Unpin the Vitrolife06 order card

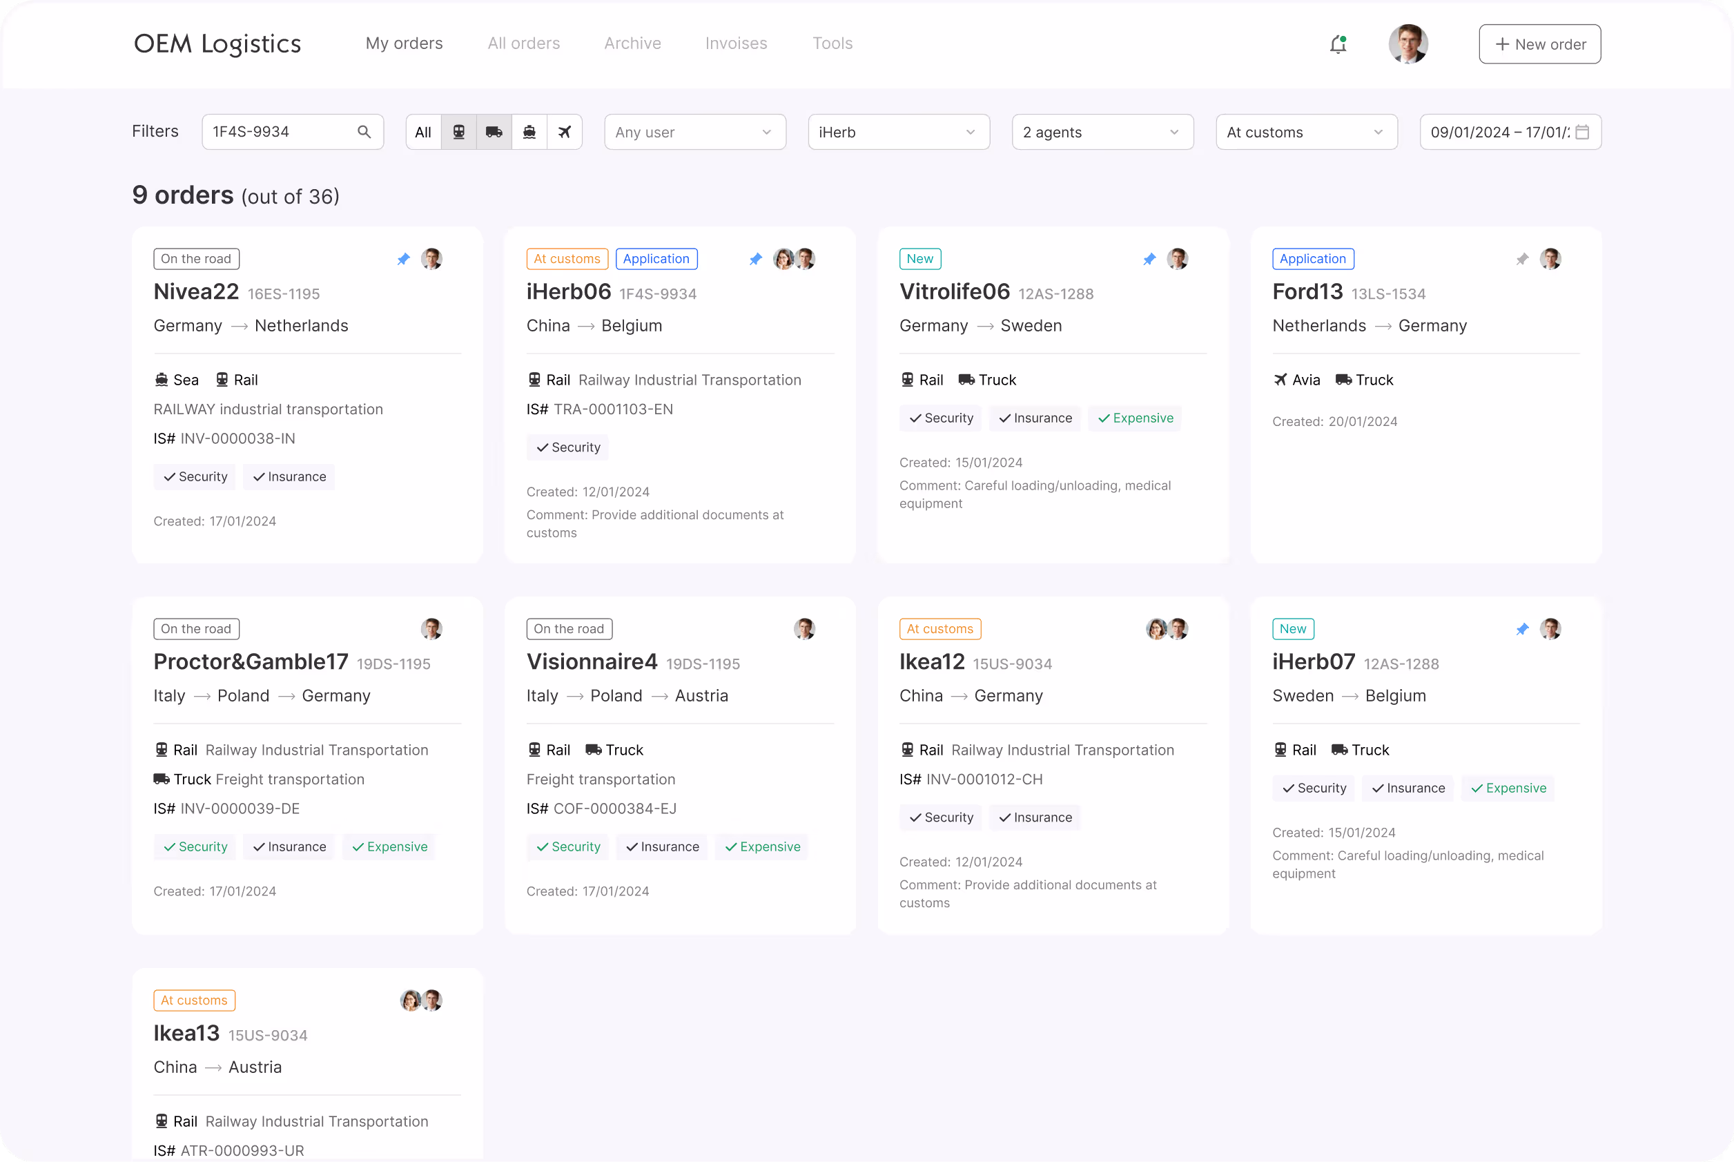1149,260
